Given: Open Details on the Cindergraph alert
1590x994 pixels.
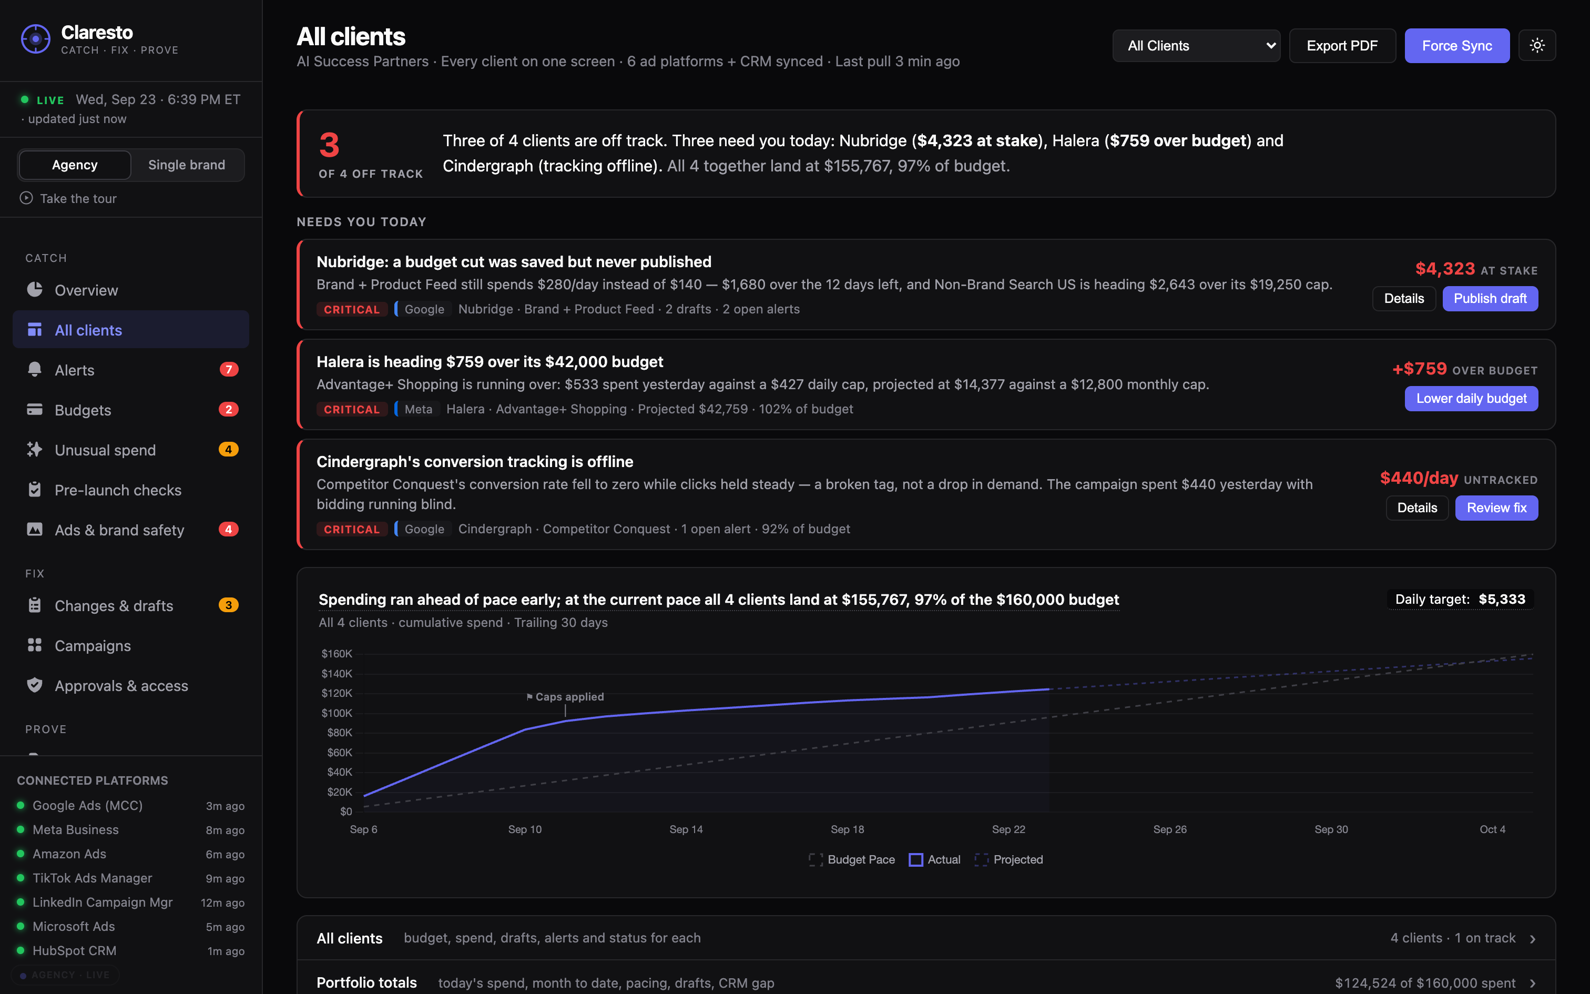Looking at the screenshot, I should coord(1416,508).
